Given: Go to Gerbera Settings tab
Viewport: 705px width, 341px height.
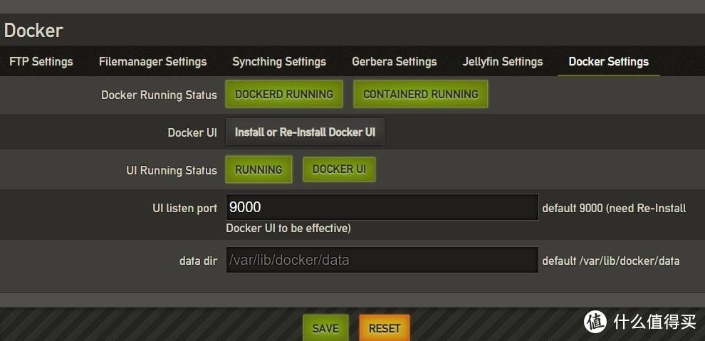Looking at the screenshot, I should pyautogui.click(x=395, y=61).
